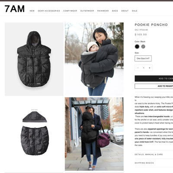173x173 pixels.
Task: Select the black color swatch
Action: (x=137, y=47)
